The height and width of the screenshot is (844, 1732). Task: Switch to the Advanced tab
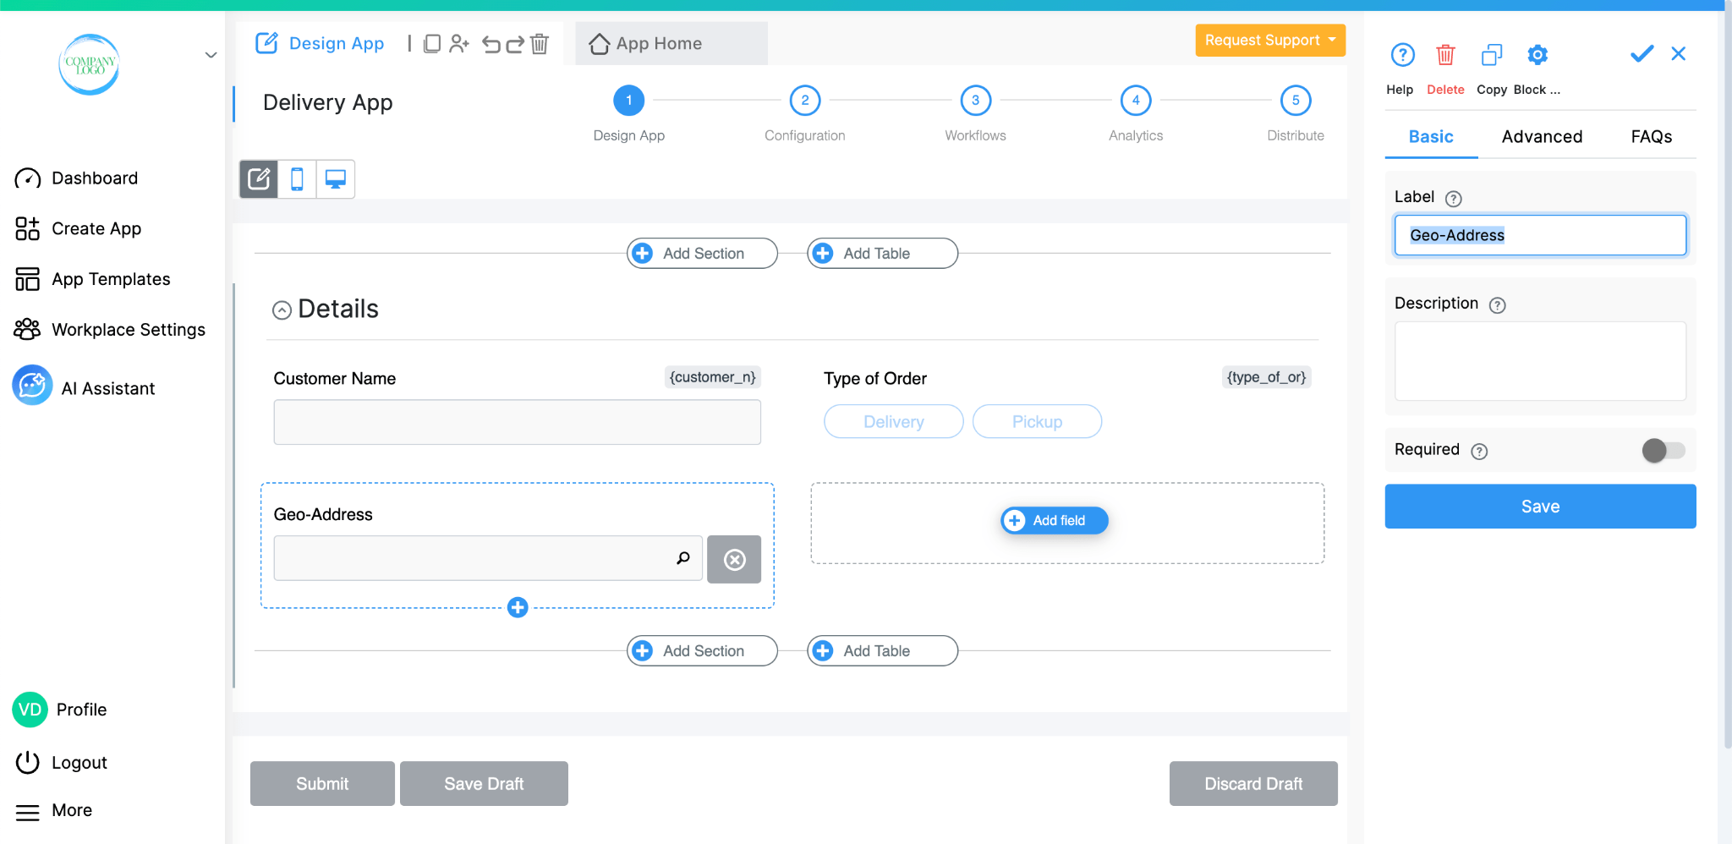(1542, 136)
